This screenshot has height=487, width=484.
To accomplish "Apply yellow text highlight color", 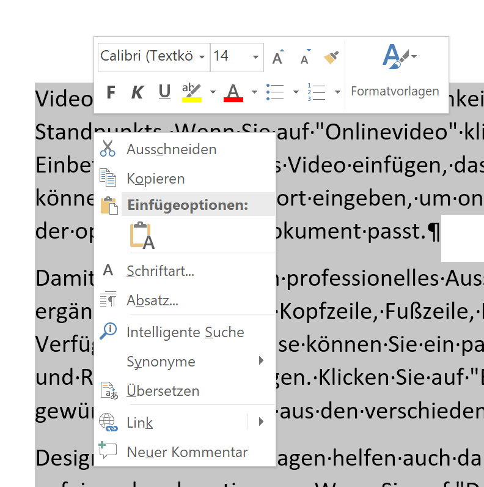I will coord(192,92).
